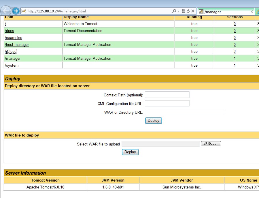Open the / root path link
The width and height of the screenshot is (259, 198).
coord(5,24)
